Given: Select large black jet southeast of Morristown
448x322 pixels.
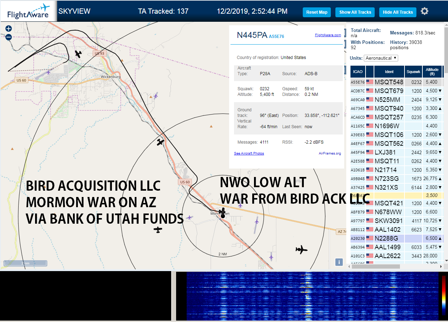Looking at the screenshot, I should (x=301, y=250).
